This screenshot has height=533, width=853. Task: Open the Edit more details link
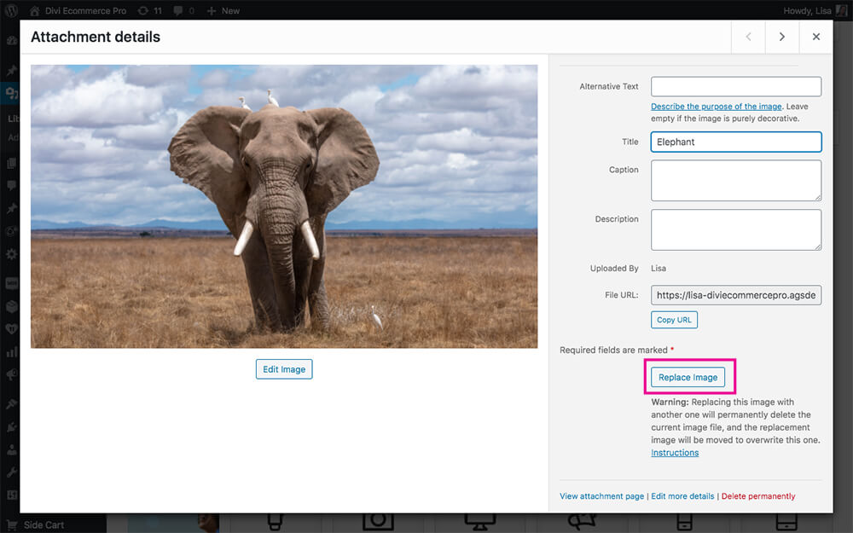pos(682,496)
